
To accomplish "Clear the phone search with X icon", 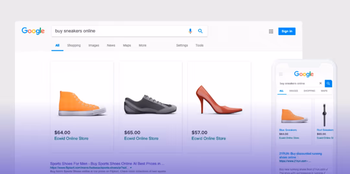I will click(321, 83).
